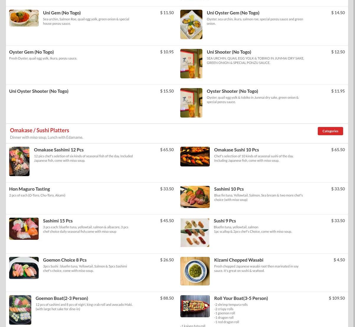Select the Omakase Sashimi 12 Pcs image

[19, 161]
